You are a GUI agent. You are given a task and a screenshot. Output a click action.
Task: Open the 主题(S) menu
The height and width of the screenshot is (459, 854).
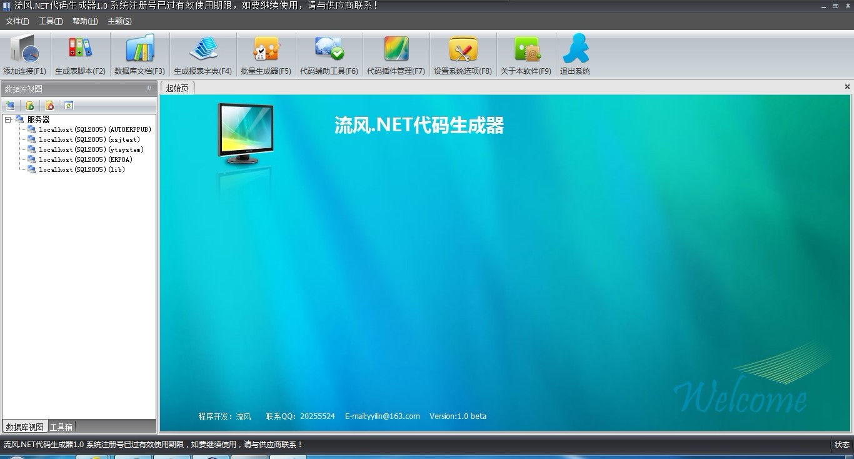pyautogui.click(x=119, y=21)
